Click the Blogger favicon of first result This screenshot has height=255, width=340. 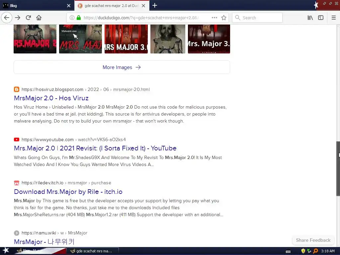17,89
